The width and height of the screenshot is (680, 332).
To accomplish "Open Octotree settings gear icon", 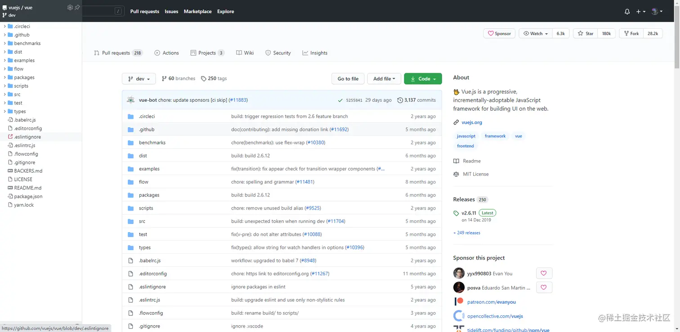I will (x=70, y=7).
